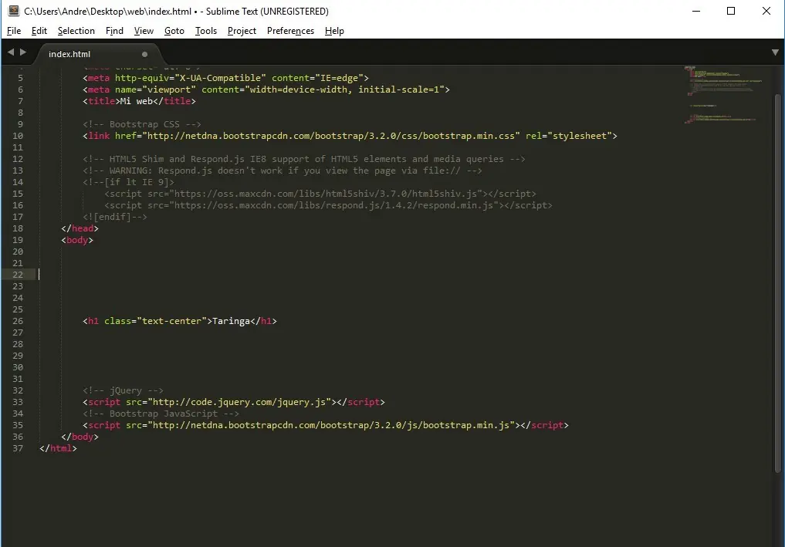Click the closing head tag
This screenshot has width=785, height=547.
pyautogui.click(x=80, y=228)
